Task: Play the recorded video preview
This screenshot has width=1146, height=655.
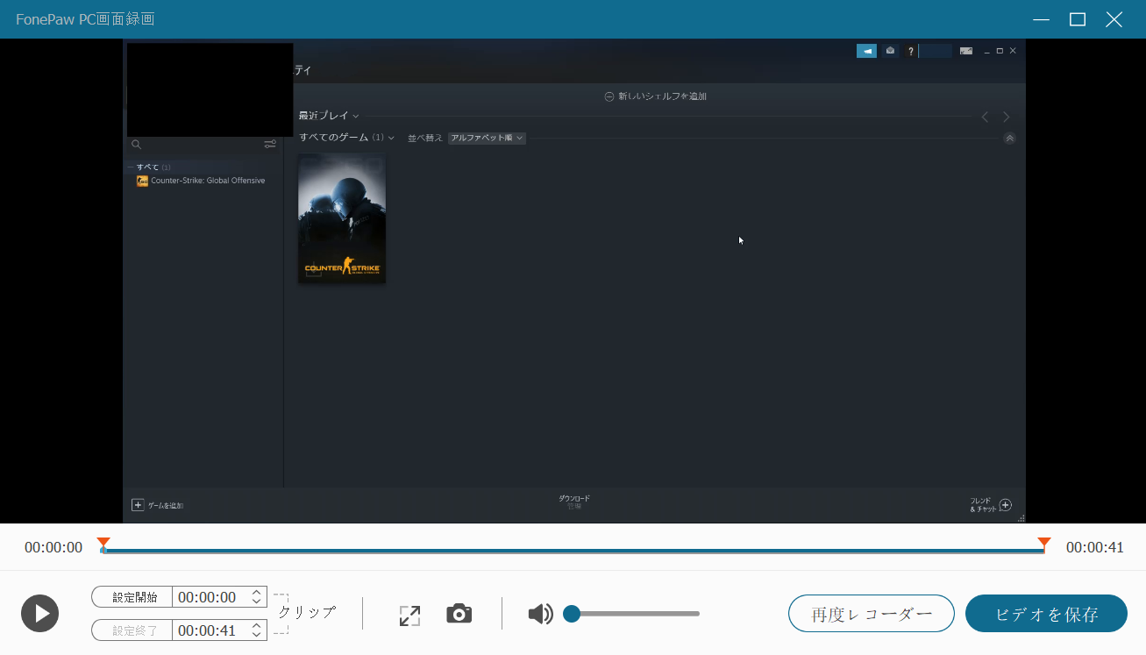Action: 40,613
